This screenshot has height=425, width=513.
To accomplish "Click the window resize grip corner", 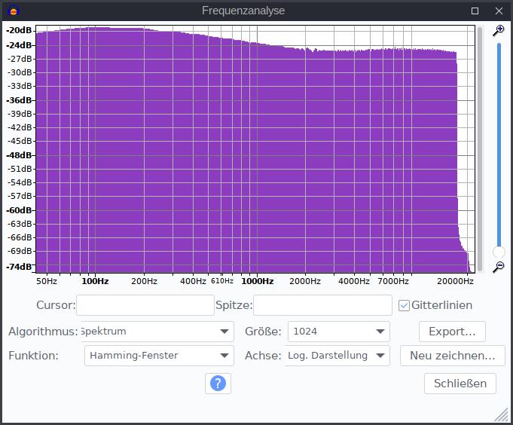I will point(501,414).
